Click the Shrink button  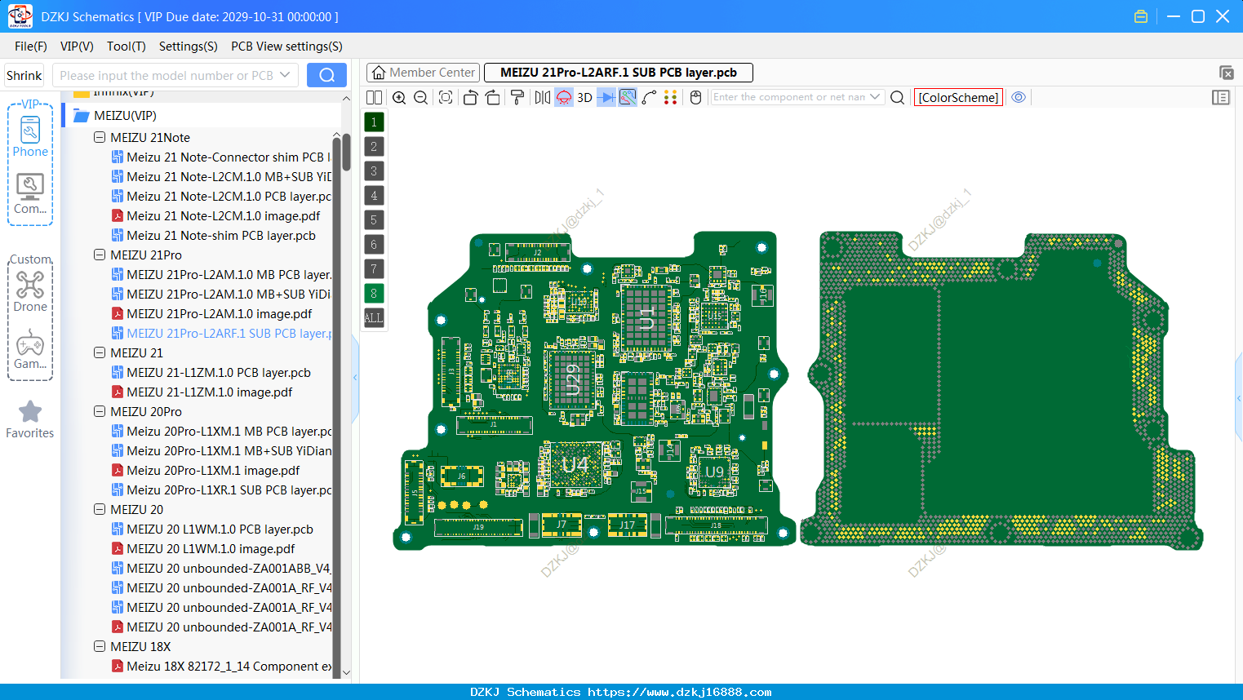point(24,75)
